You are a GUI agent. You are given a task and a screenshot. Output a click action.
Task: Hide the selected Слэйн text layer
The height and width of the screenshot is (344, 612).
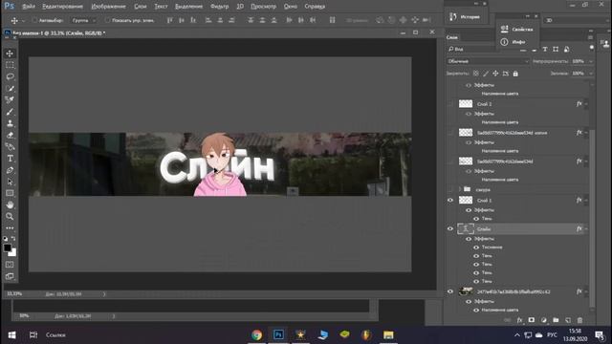[450, 229]
